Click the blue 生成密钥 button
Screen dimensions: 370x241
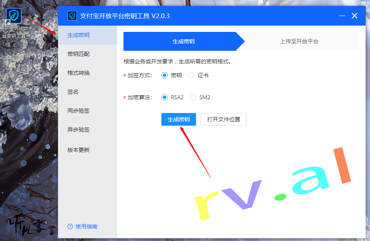click(x=179, y=119)
